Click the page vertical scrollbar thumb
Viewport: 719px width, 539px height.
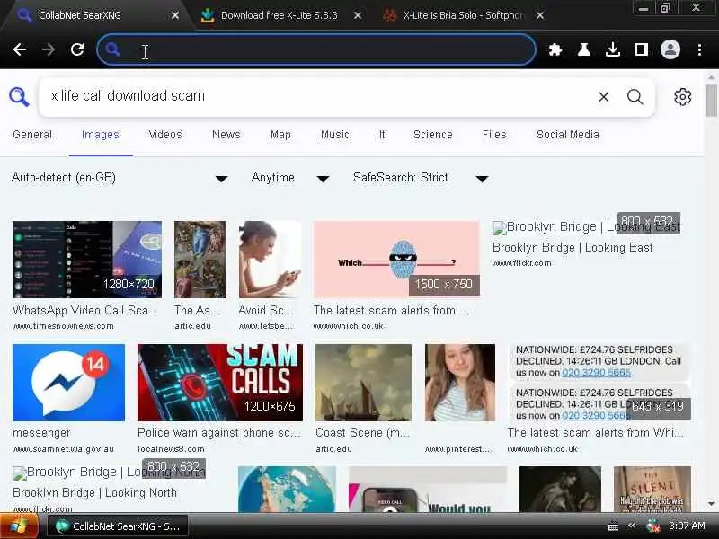pos(711,101)
